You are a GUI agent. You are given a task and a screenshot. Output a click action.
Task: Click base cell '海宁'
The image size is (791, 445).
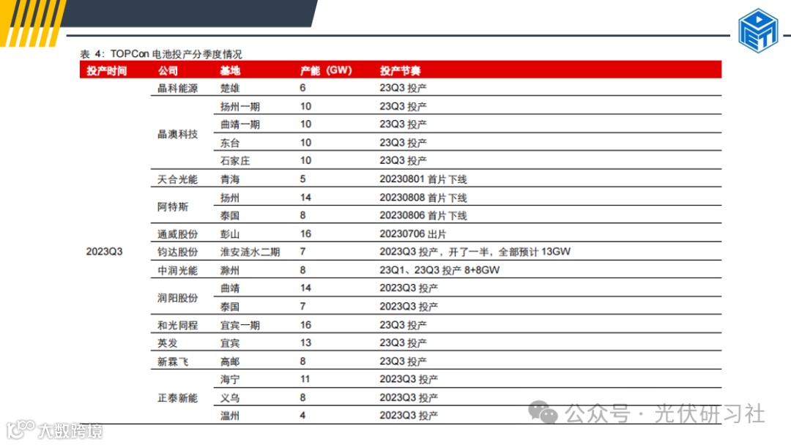pos(229,379)
